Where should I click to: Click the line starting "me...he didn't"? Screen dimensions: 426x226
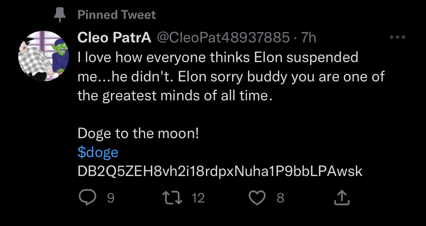click(231, 76)
